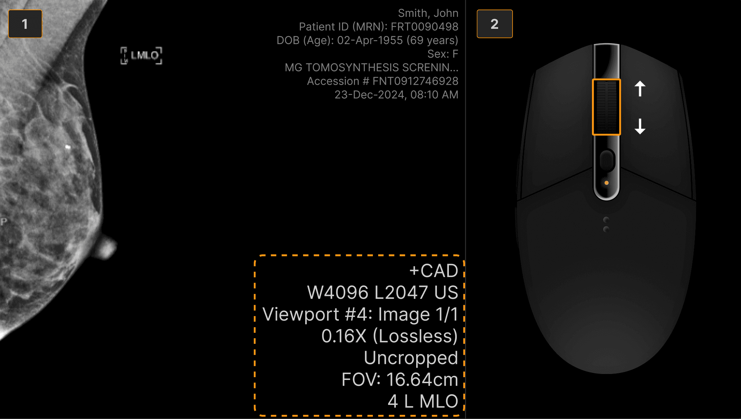Click the step 1 number badge
Screen dimensions: 741x419
coord(25,24)
